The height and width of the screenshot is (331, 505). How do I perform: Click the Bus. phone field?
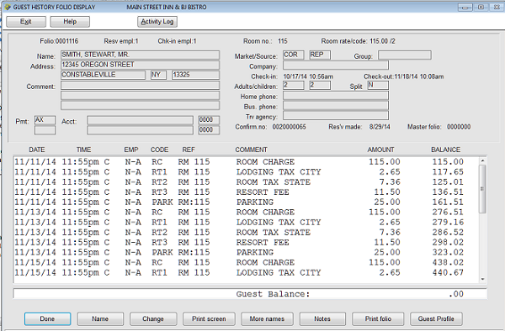coord(336,105)
